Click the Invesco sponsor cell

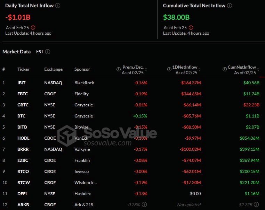pos(81,172)
